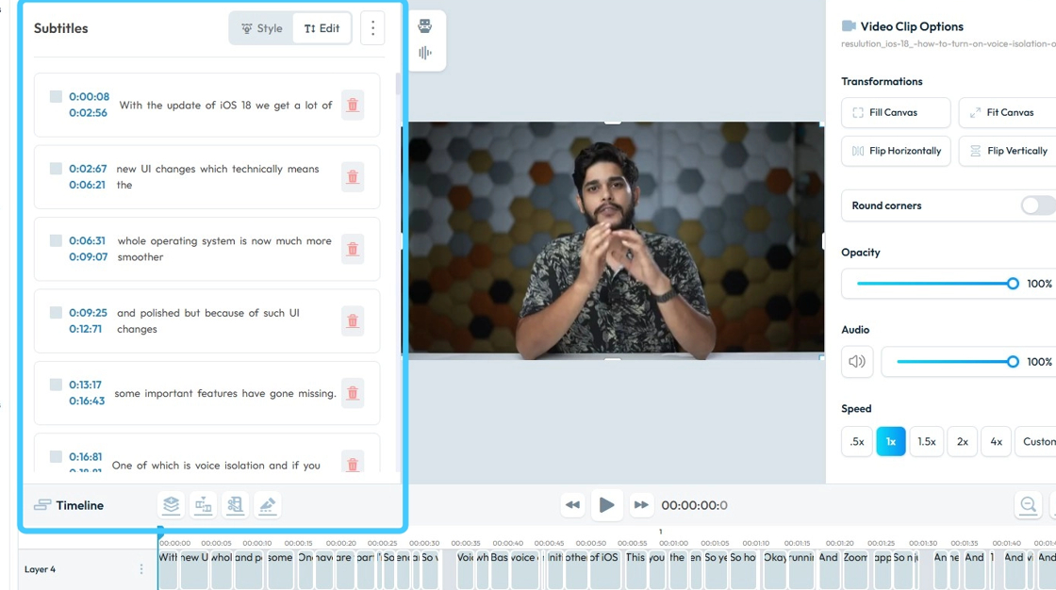The width and height of the screenshot is (1056, 590).
Task: Click the 00:01:00 timeline ruler mark
Action: click(x=673, y=543)
